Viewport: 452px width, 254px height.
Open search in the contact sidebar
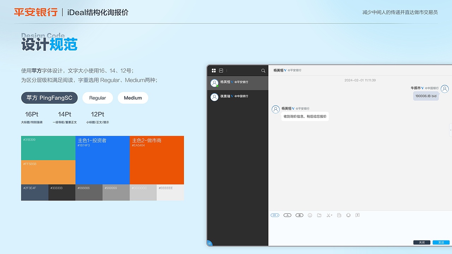pos(263,71)
